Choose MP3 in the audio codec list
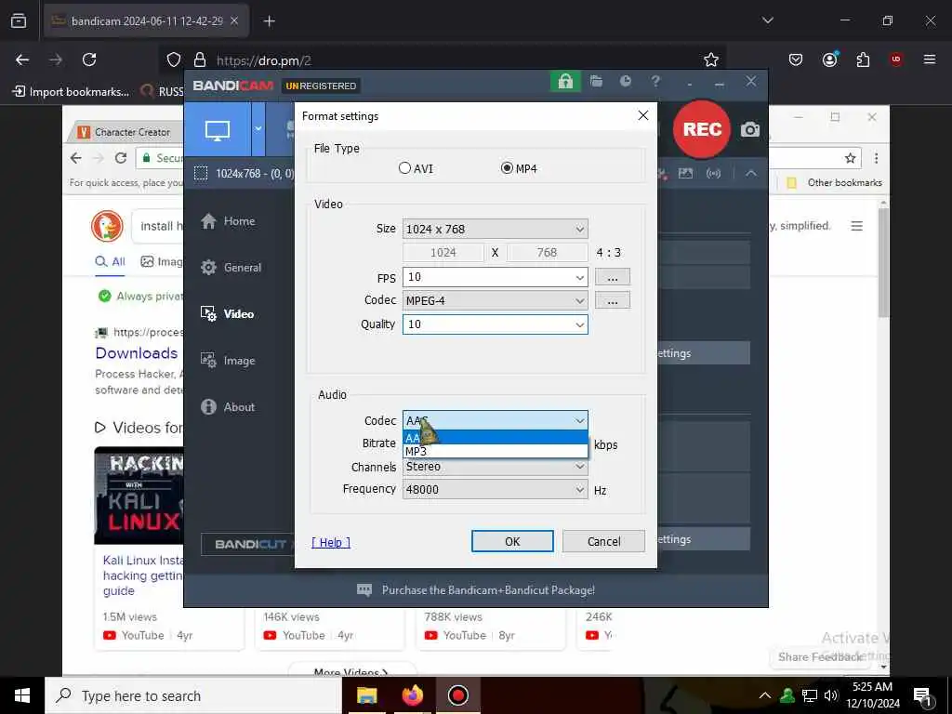 495,451
